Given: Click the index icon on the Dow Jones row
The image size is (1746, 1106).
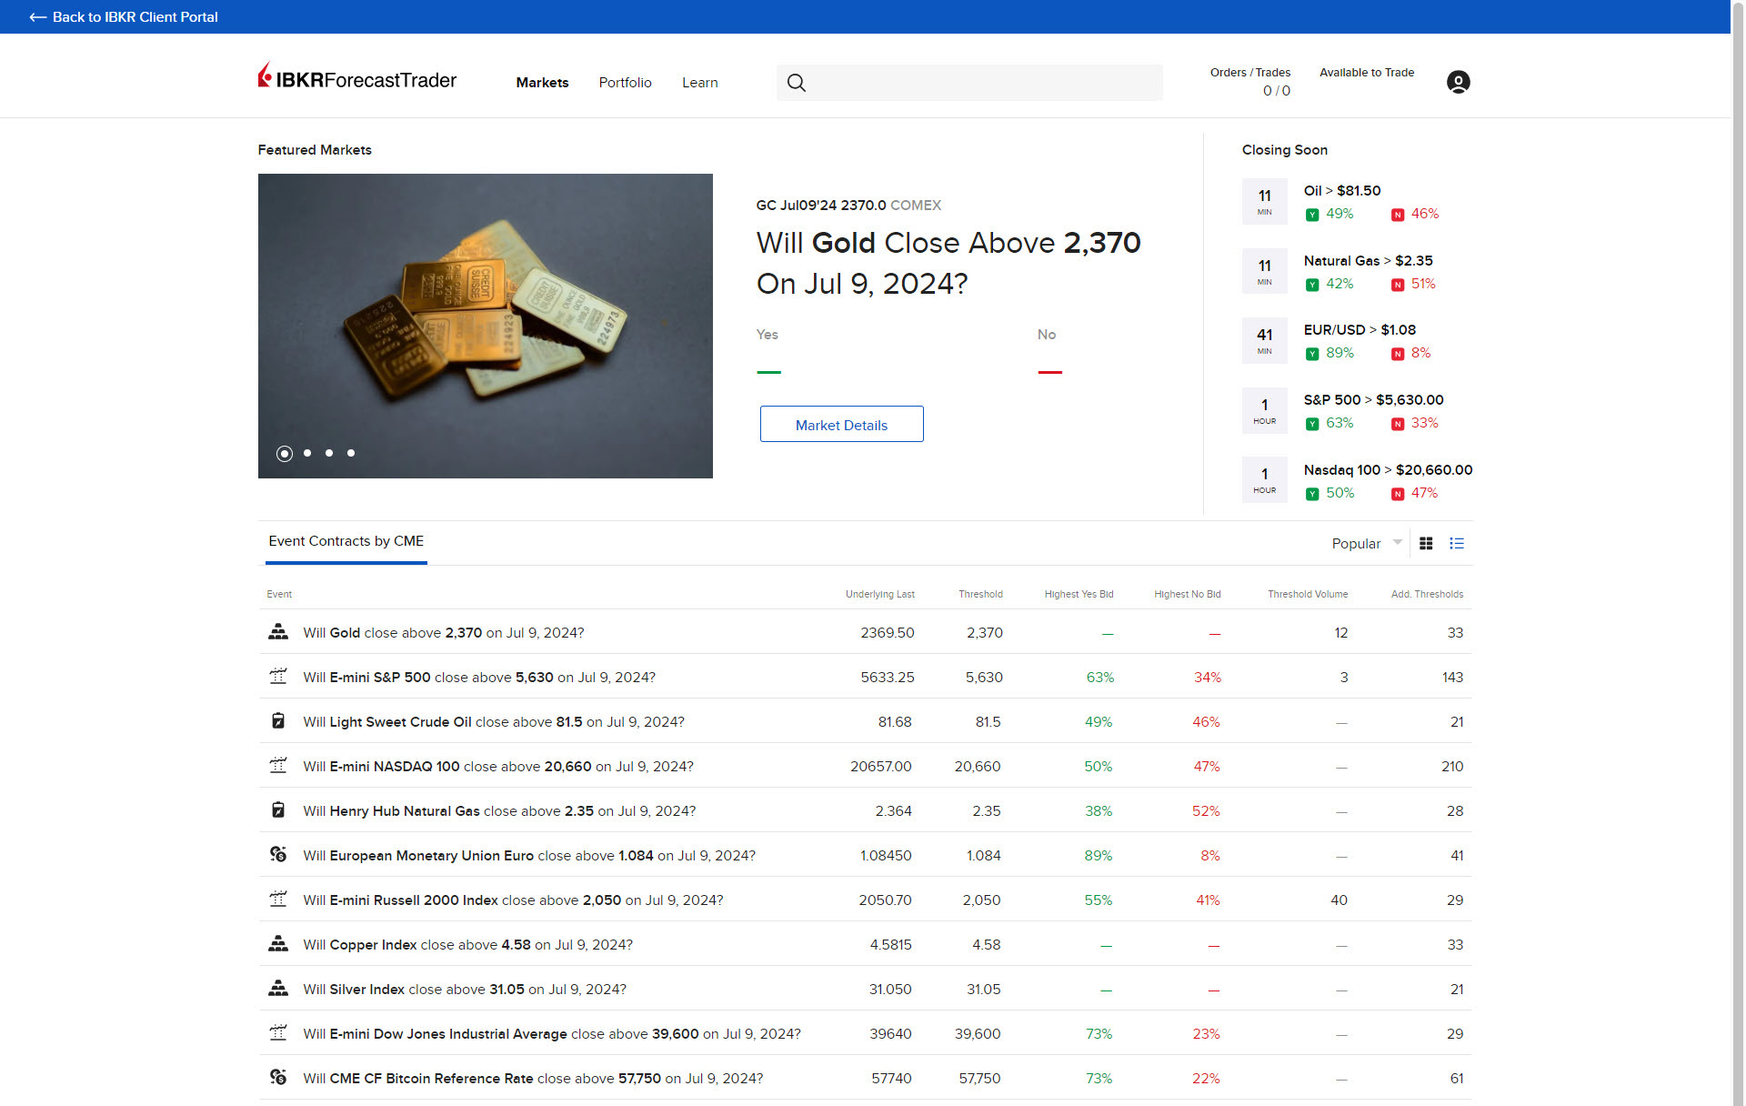Looking at the screenshot, I should click(x=278, y=1032).
